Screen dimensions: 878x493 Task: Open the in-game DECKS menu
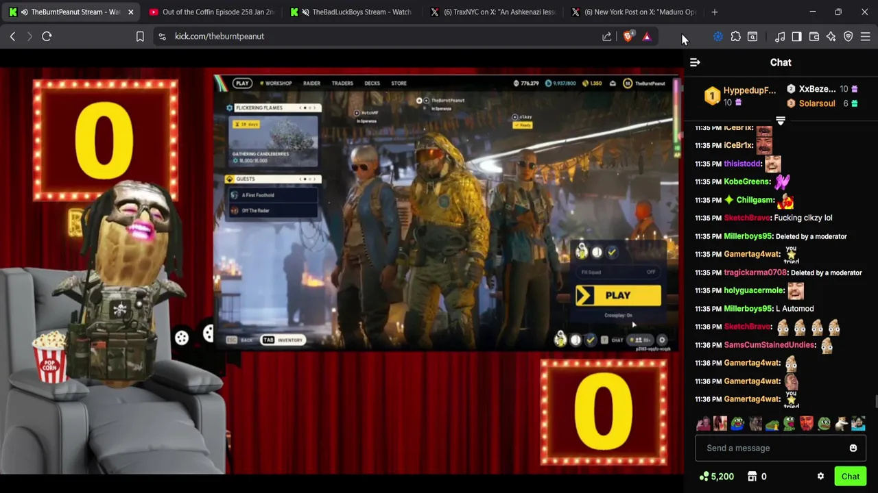[372, 83]
